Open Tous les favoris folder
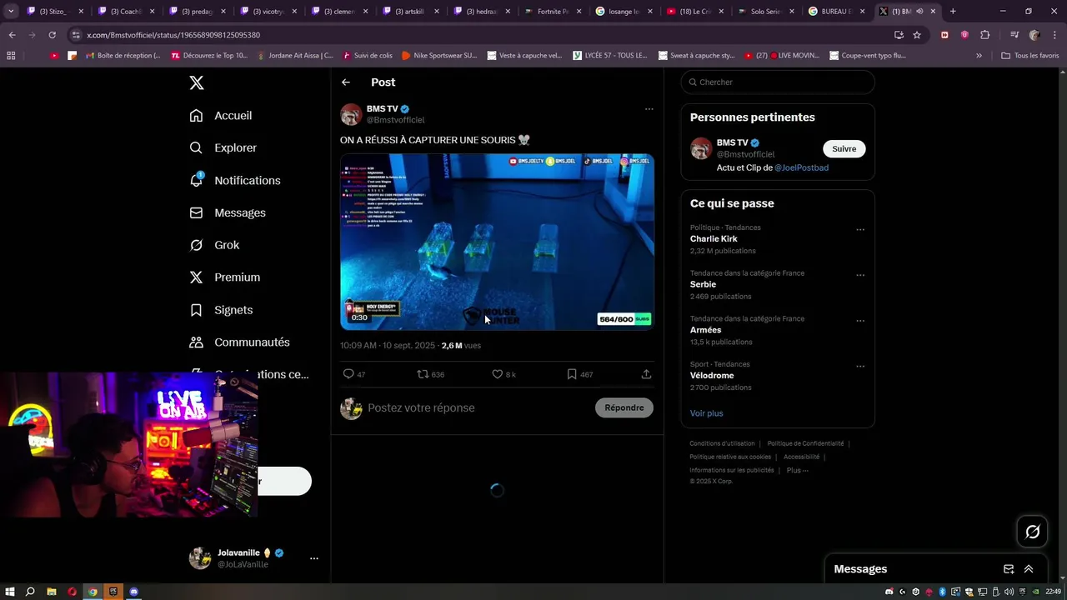This screenshot has height=600, width=1067. pyautogui.click(x=1030, y=56)
